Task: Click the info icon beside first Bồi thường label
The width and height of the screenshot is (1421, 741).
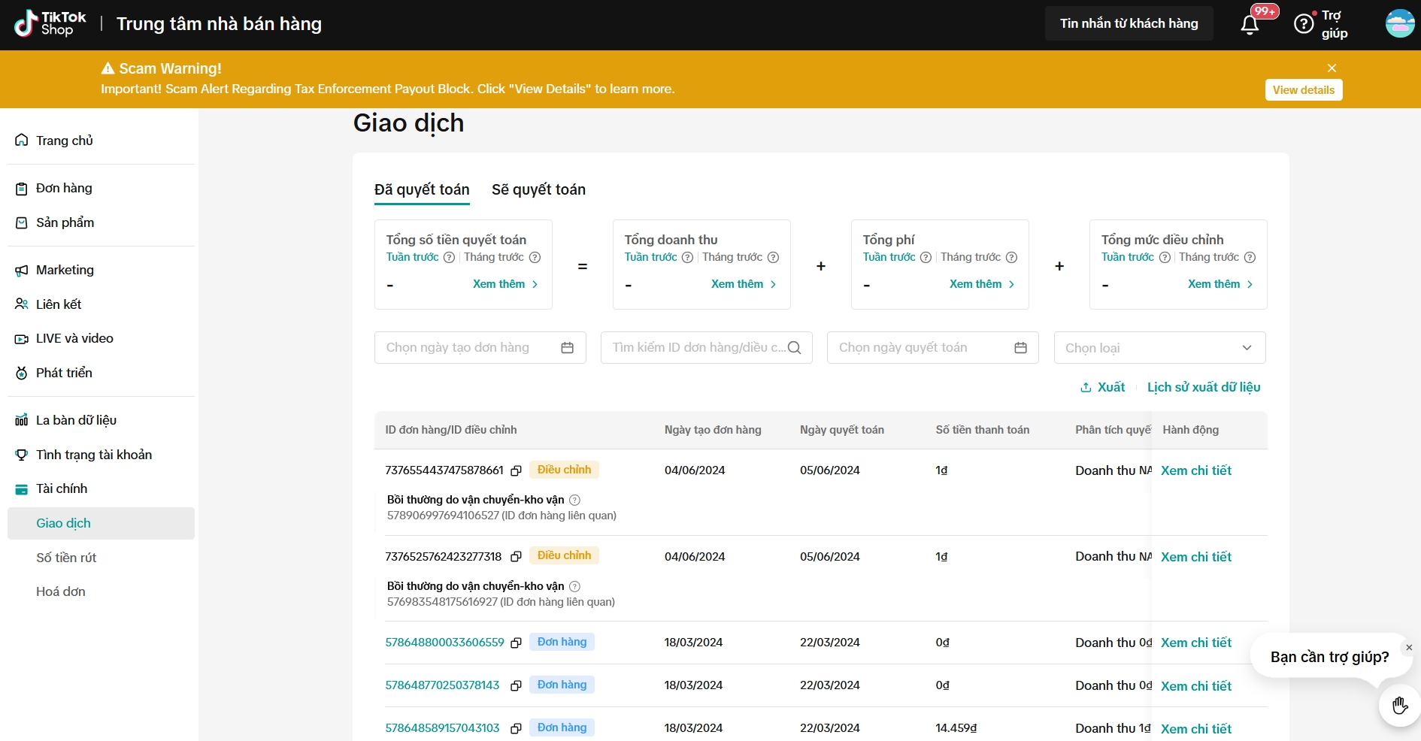Action: point(574,501)
